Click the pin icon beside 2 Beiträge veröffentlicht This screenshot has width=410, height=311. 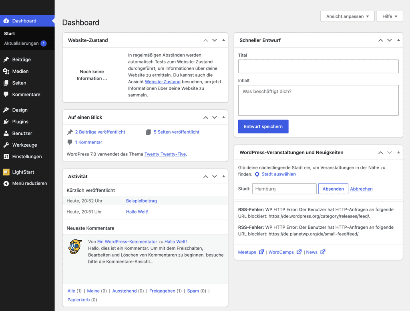70,132
